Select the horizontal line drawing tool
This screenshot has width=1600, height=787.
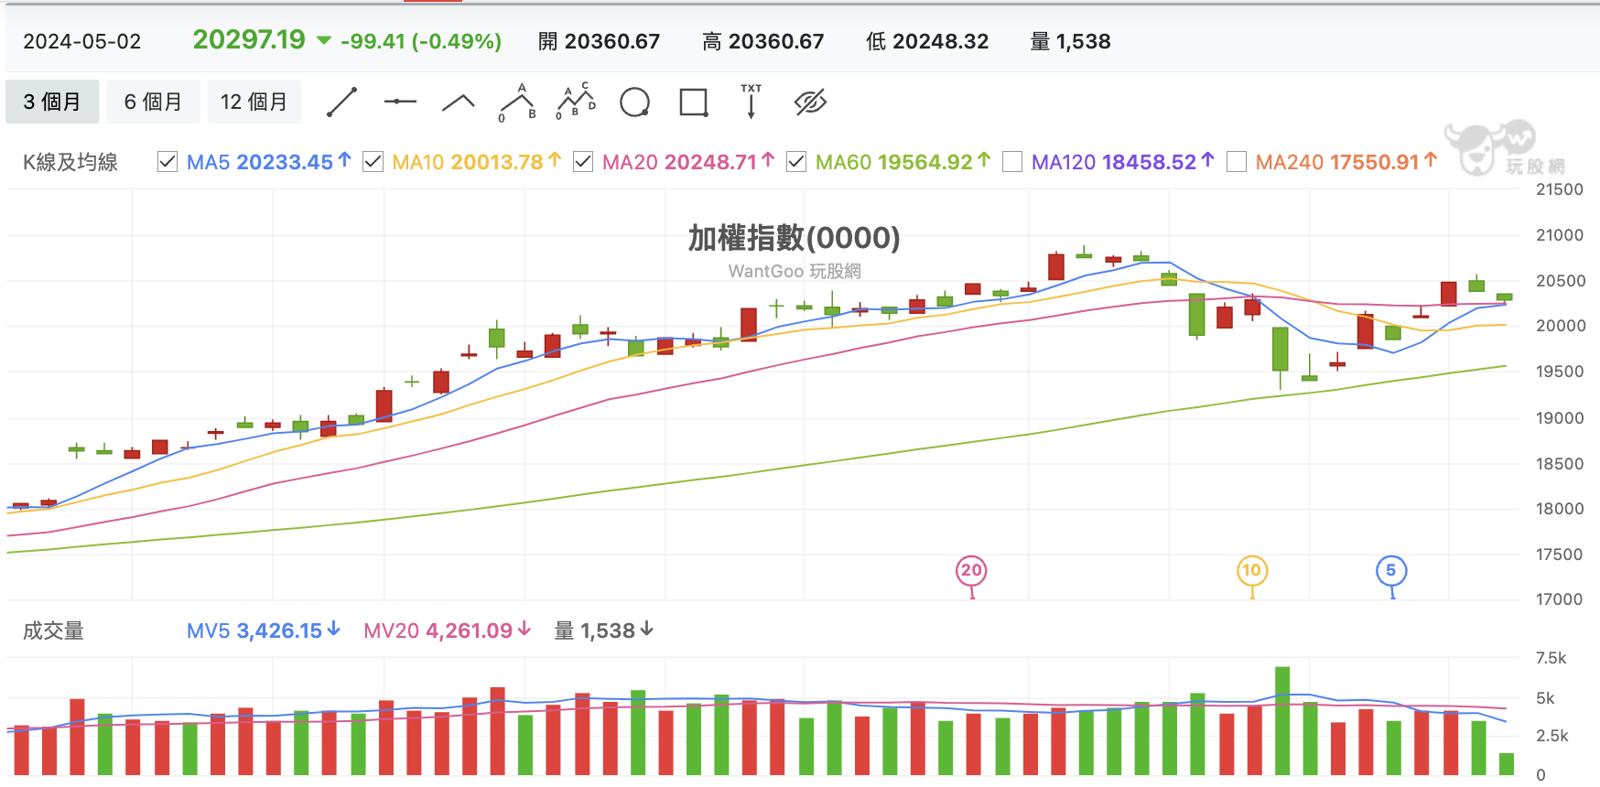400,102
